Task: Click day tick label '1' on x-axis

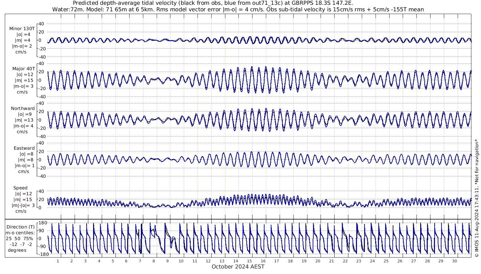Action: click(x=58, y=261)
